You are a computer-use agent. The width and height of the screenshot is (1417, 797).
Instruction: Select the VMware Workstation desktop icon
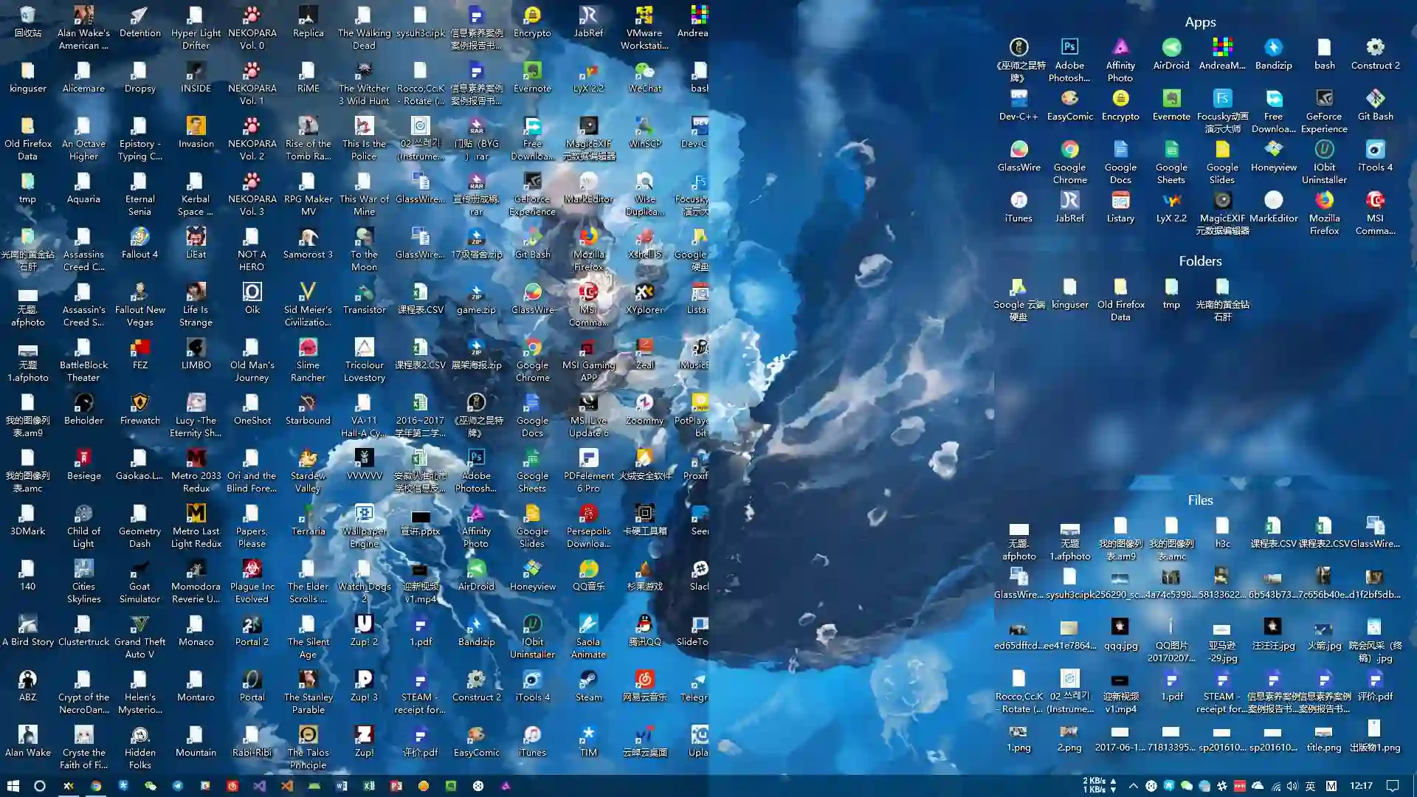(x=644, y=16)
